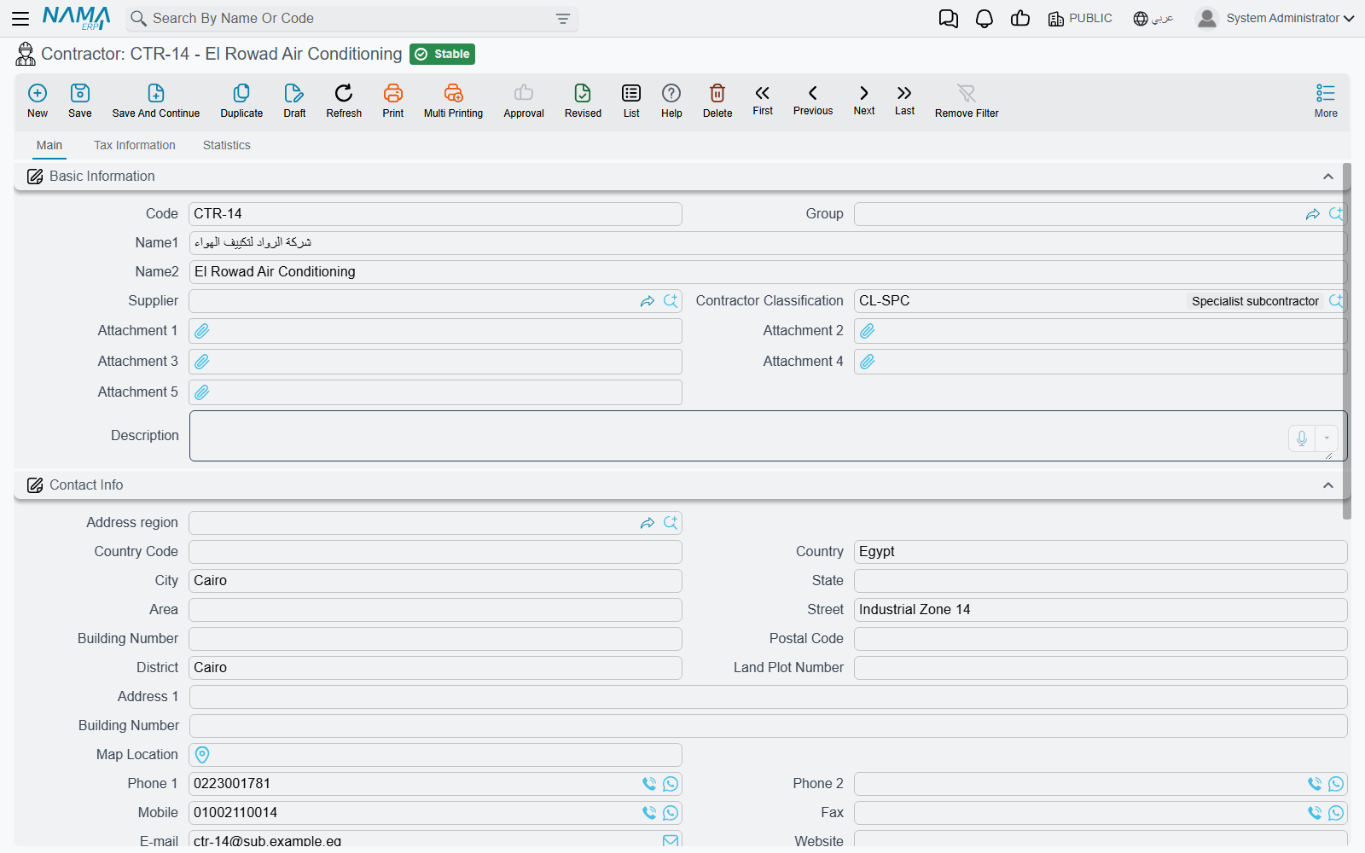This screenshot has width=1365, height=853.
Task: Click the E-mail envelope icon
Action: point(671,840)
